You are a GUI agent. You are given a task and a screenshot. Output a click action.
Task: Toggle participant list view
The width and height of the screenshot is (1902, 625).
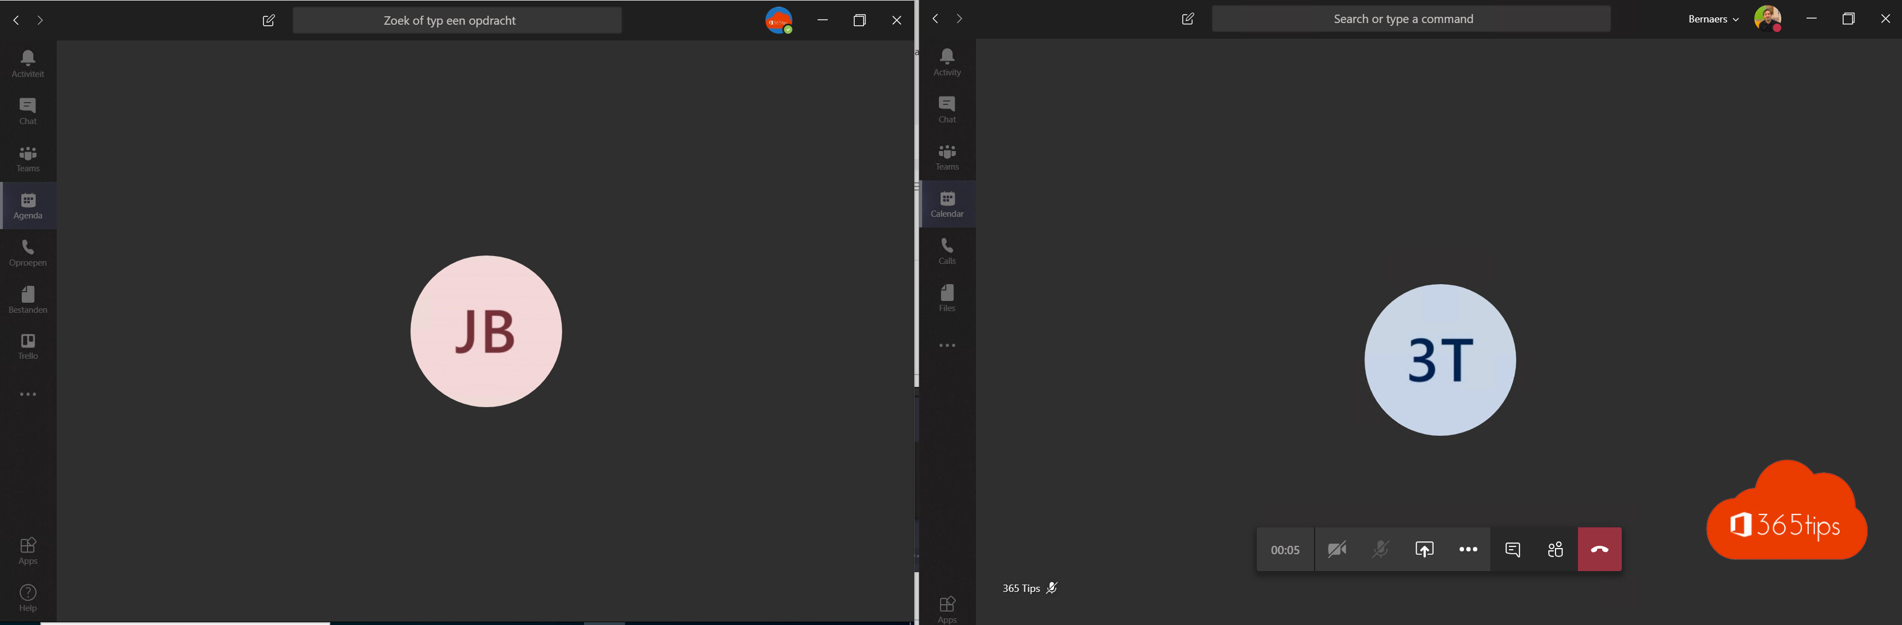(x=1555, y=549)
